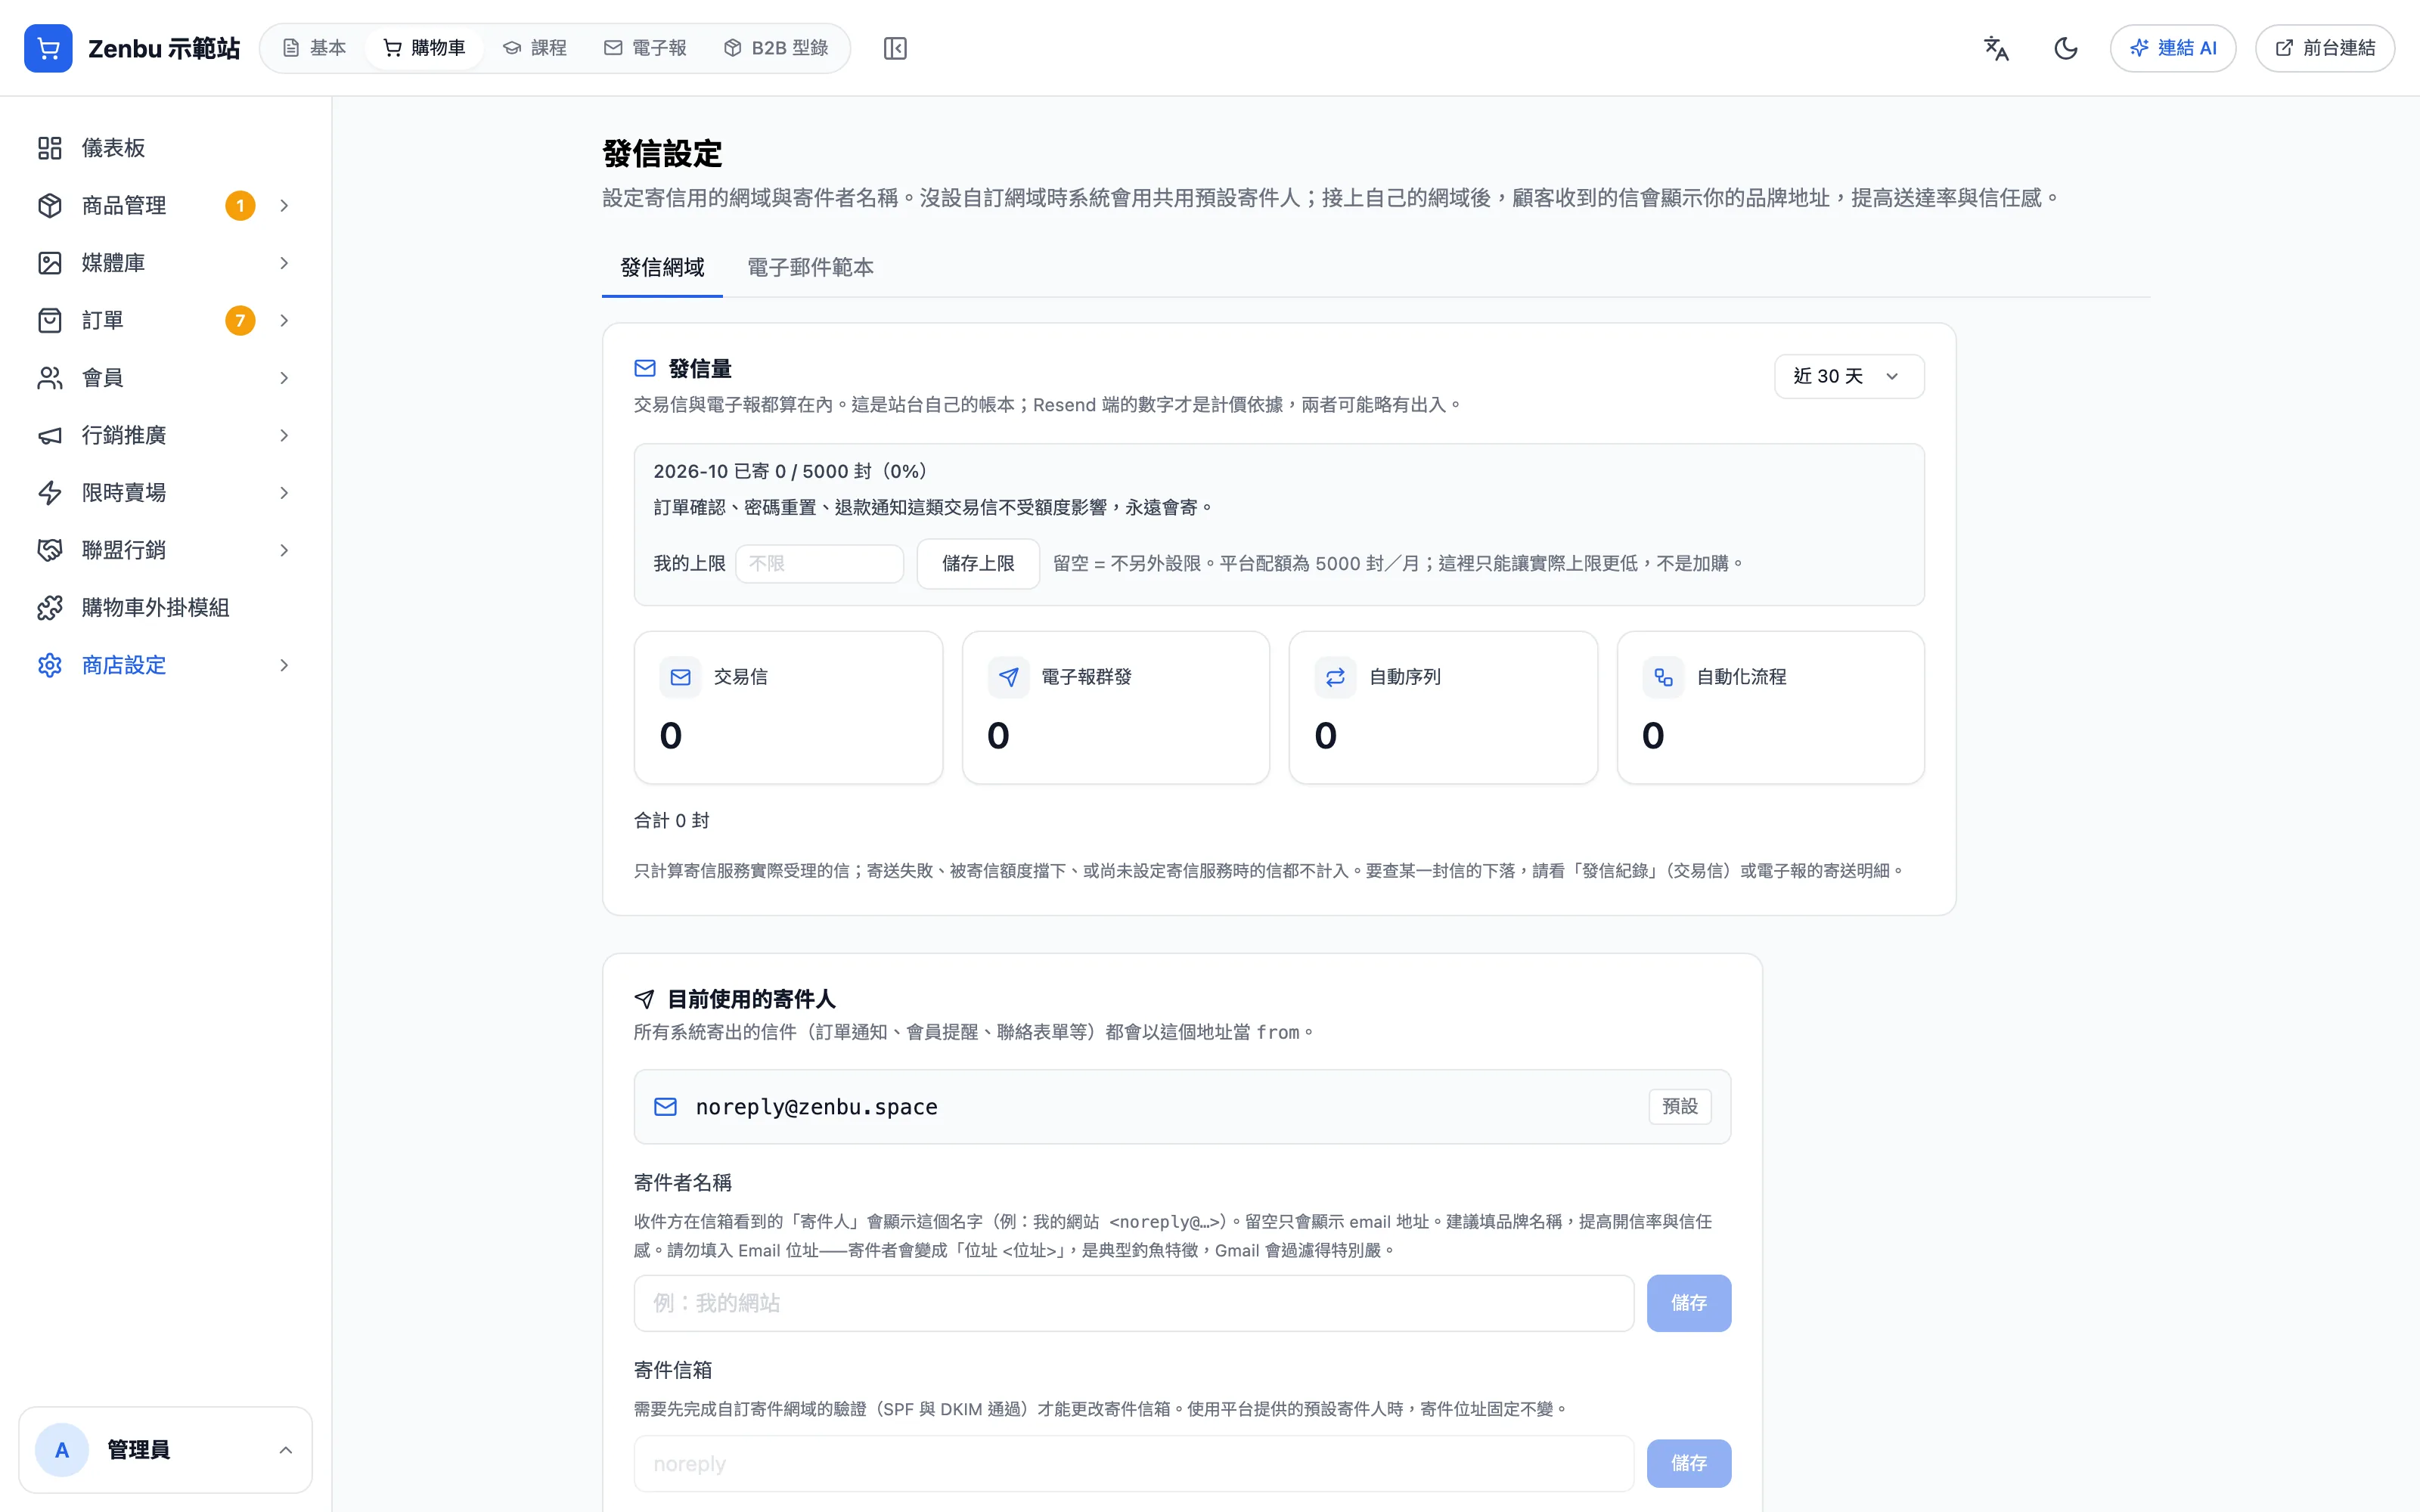Click the 儲存上限 button
2420x1512 pixels.
click(x=978, y=564)
